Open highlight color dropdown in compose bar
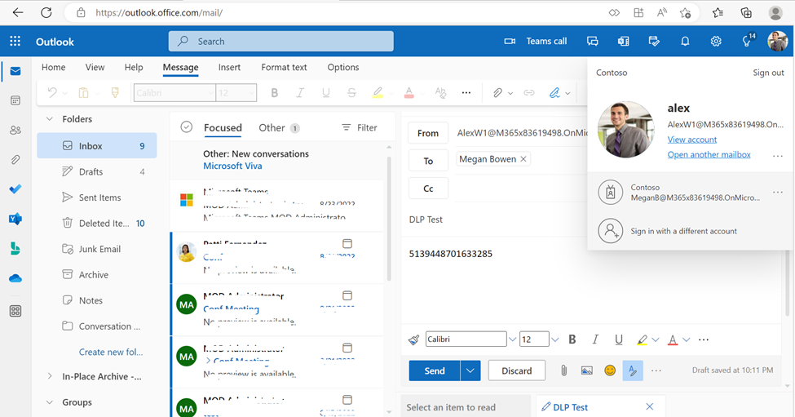This screenshot has height=417, width=795. (x=655, y=339)
